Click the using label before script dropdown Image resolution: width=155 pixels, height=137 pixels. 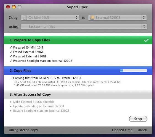14,27
